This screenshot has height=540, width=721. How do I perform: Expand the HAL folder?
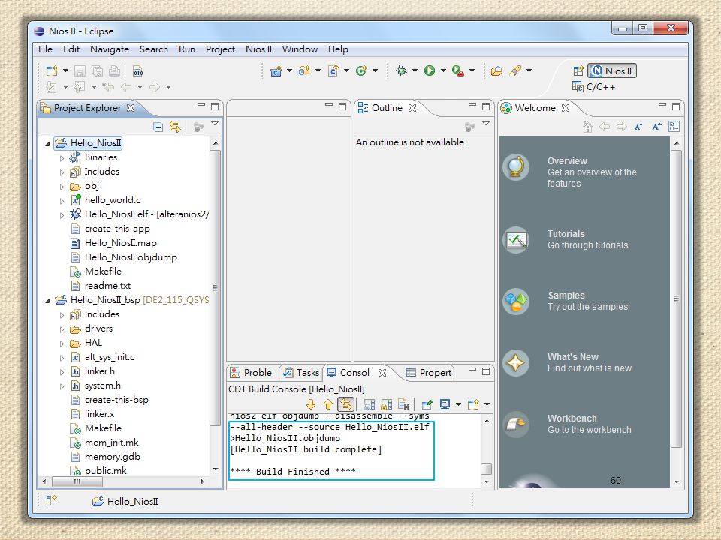click(62, 343)
